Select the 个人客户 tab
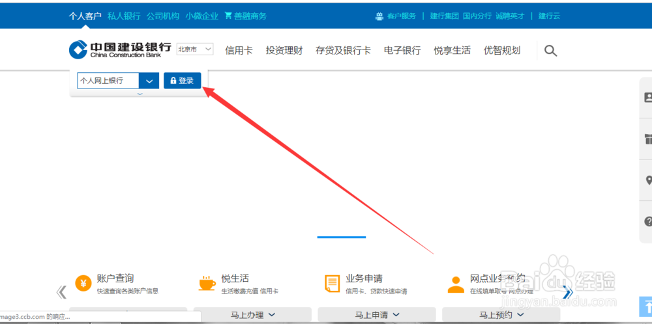This screenshot has height=324, width=652. click(x=85, y=16)
